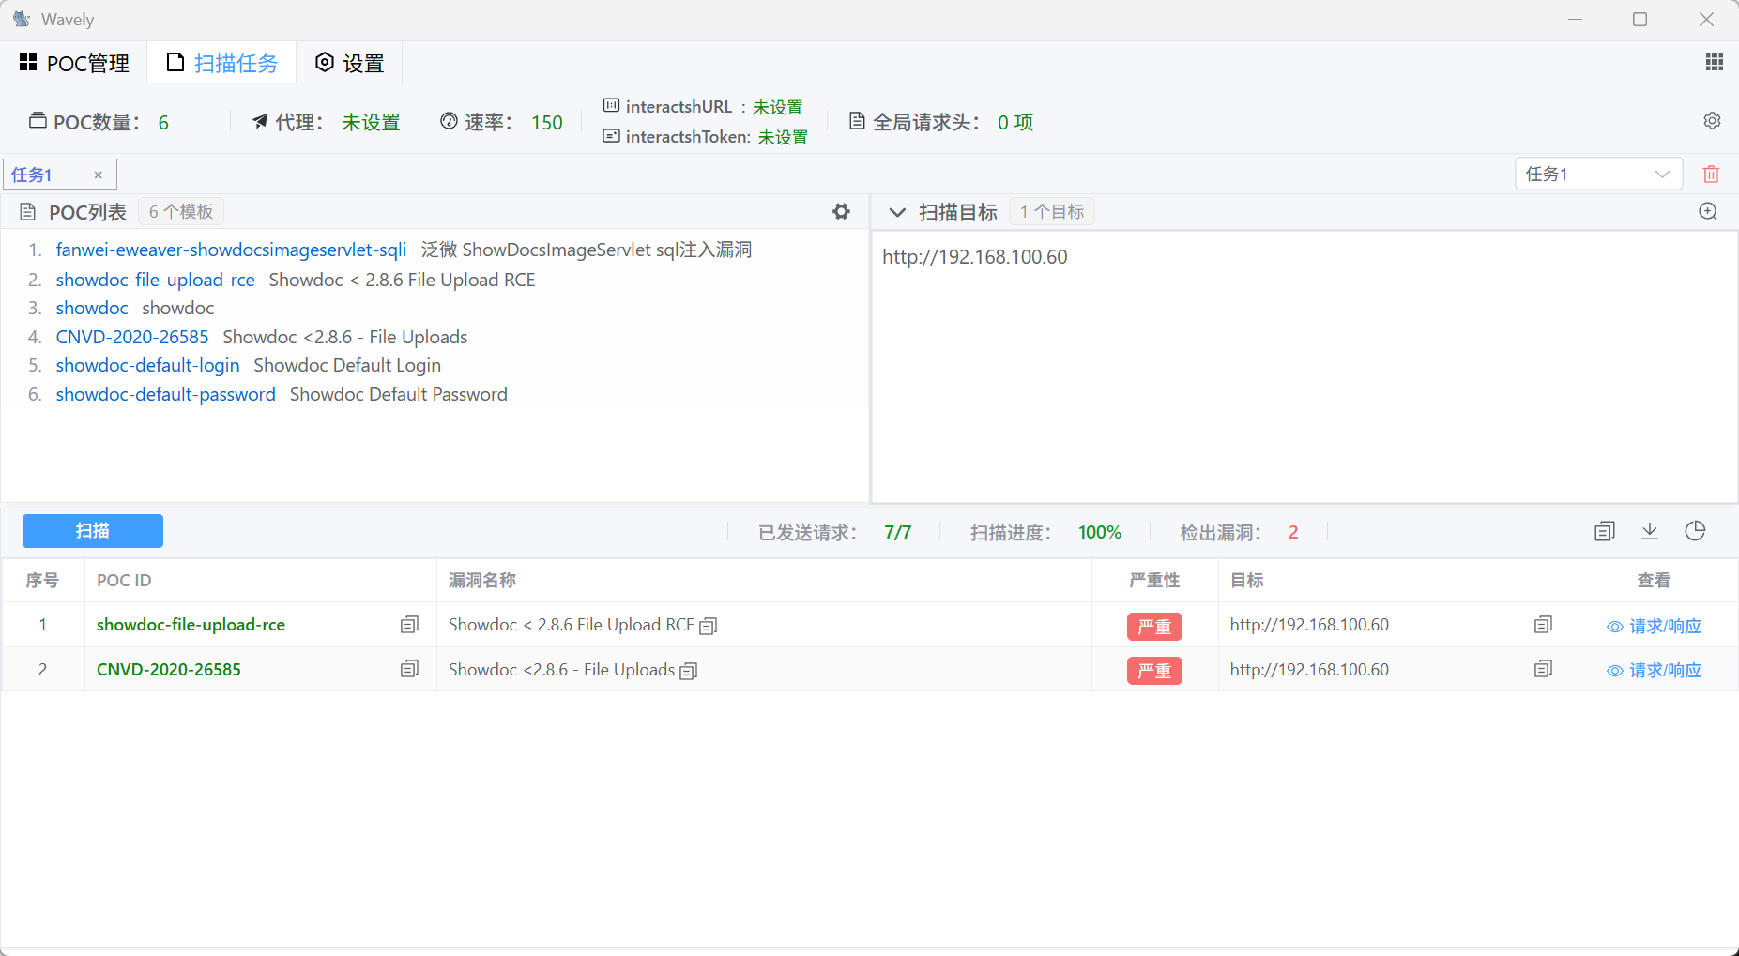Click the 已发送请求 7/7 value
Viewport: 1739px width, 956px height.
[898, 532]
